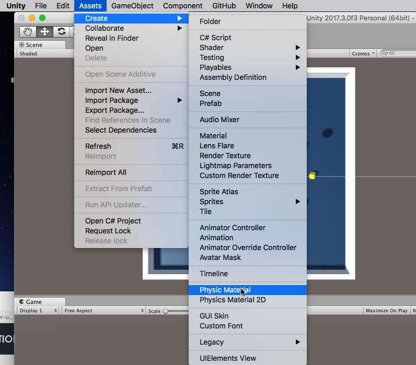Create a Physics Material 2D
416x365 pixels.
[x=248, y=300]
